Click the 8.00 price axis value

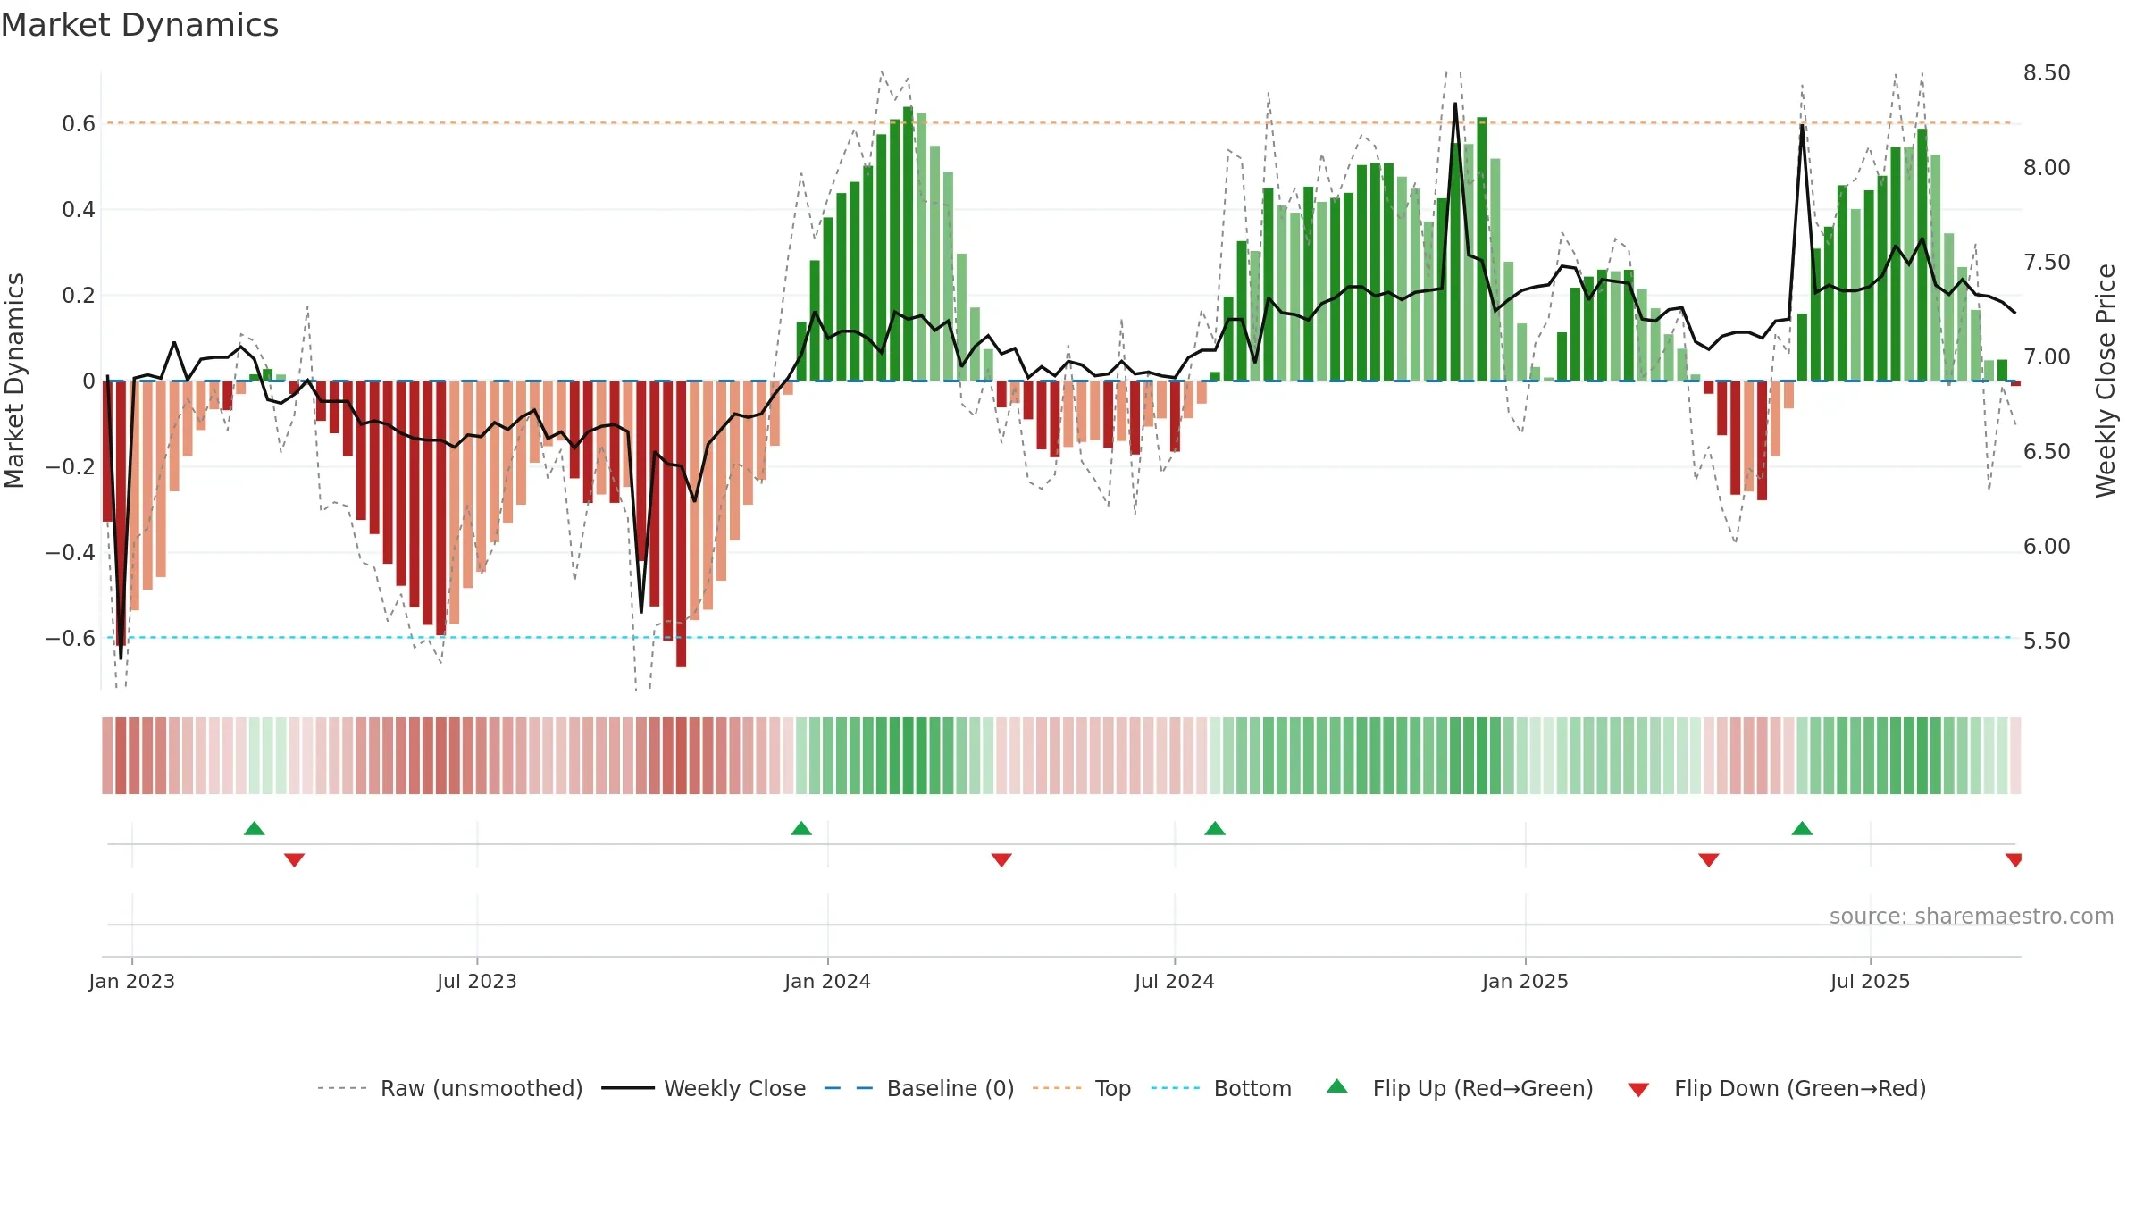click(x=2047, y=168)
